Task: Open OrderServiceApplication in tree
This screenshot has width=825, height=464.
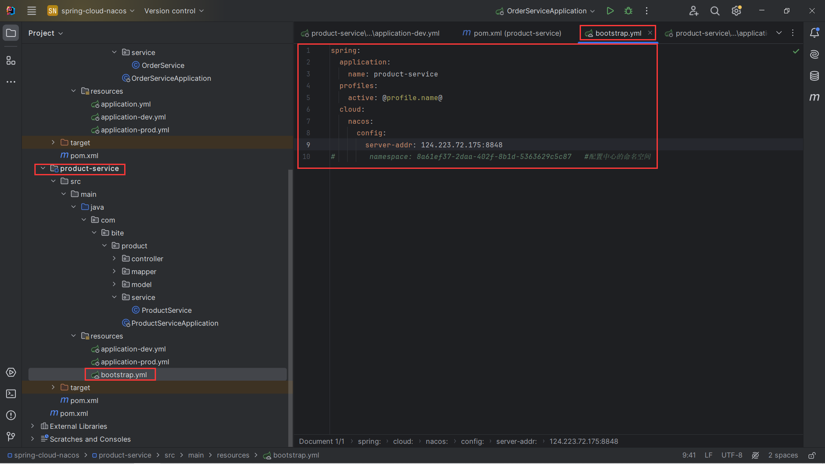Action: [x=167, y=78]
